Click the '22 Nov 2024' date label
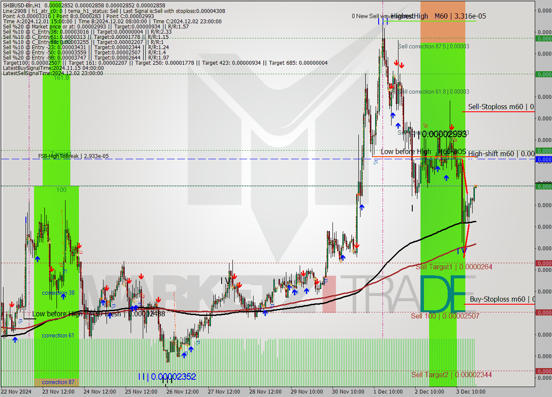 pos(16,391)
